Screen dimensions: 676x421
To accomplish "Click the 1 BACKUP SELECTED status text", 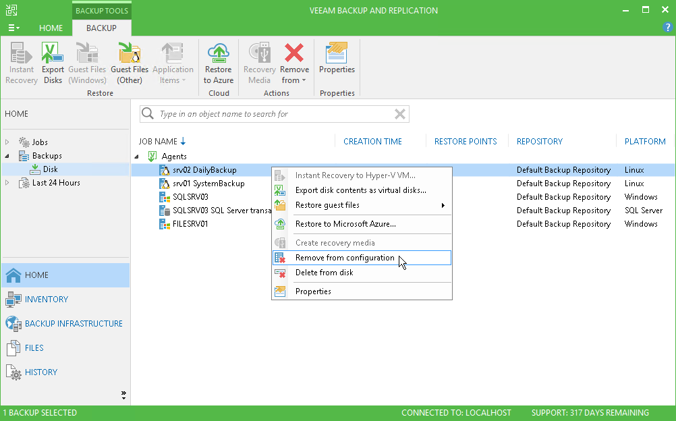I will pos(40,413).
